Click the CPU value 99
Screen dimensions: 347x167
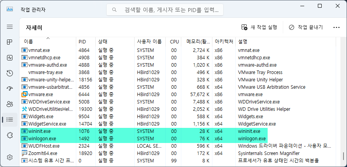(174, 161)
